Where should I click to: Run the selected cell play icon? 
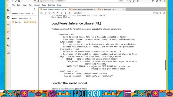(x=62, y=13)
